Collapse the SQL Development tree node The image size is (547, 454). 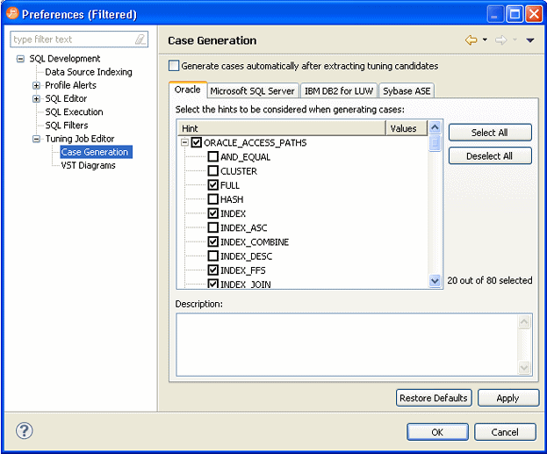(20, 59)
